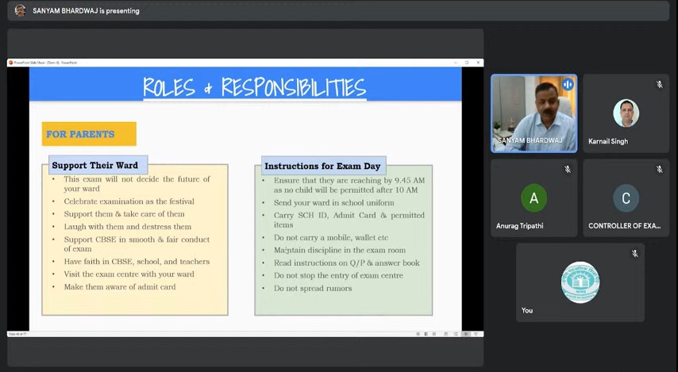Click the speaking indicator on Sanyam Bhardwaj's video
Screen dimensions: 678x372
click(567, 85)
